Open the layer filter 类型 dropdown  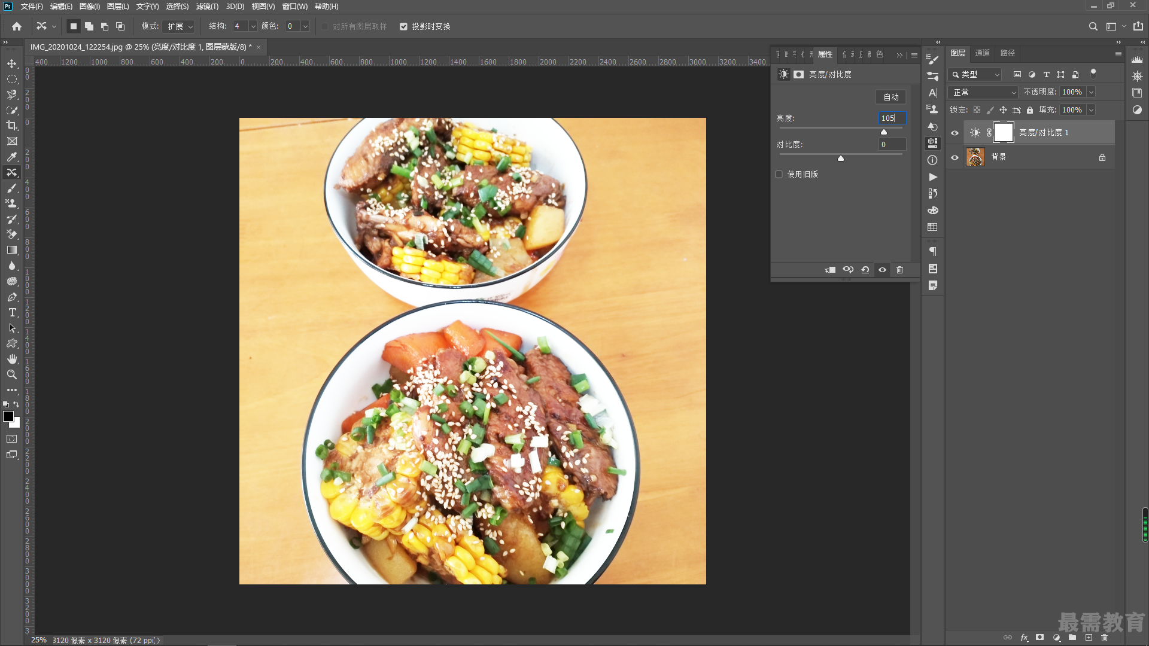pyautogui.click(x=975, y=74)
